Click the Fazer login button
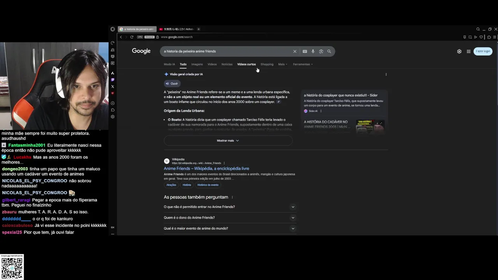 [x=483, y=51]
